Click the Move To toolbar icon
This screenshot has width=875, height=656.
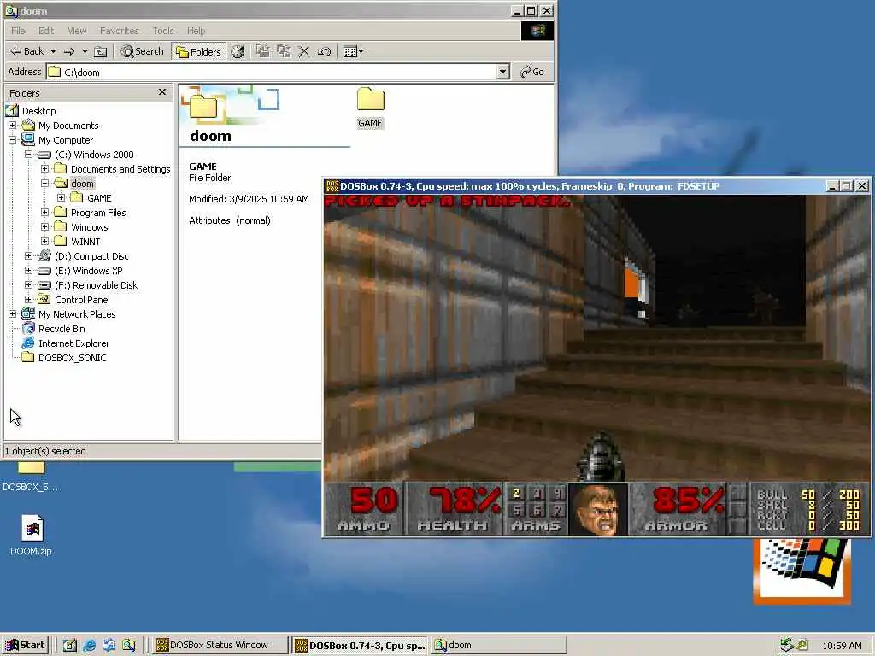[262, 51]
